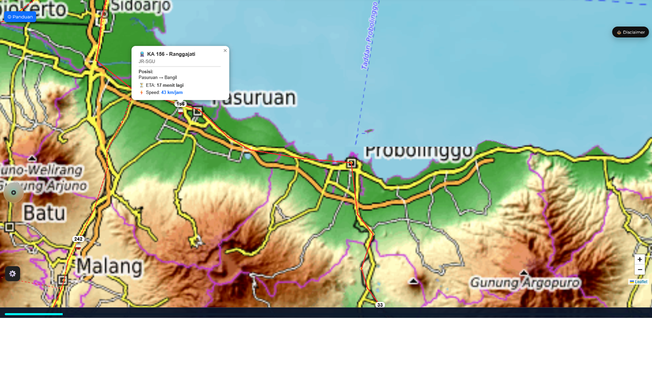Select the red train marker at Probolinggo
The width and height of the screenshot is (652, 368).
(351, 163)
